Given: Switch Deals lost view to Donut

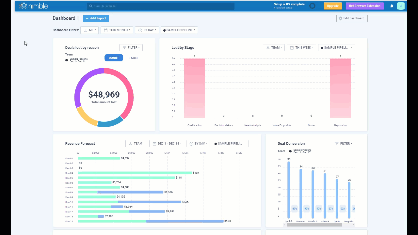Looking at the screenshot, I should coord(114,58).
